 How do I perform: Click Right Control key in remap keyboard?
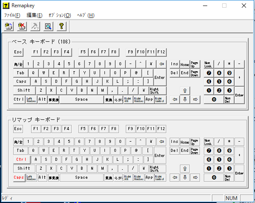(160, 177)
